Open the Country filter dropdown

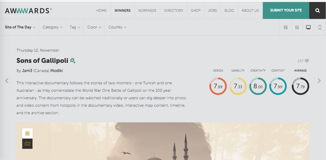click(117, 27)
